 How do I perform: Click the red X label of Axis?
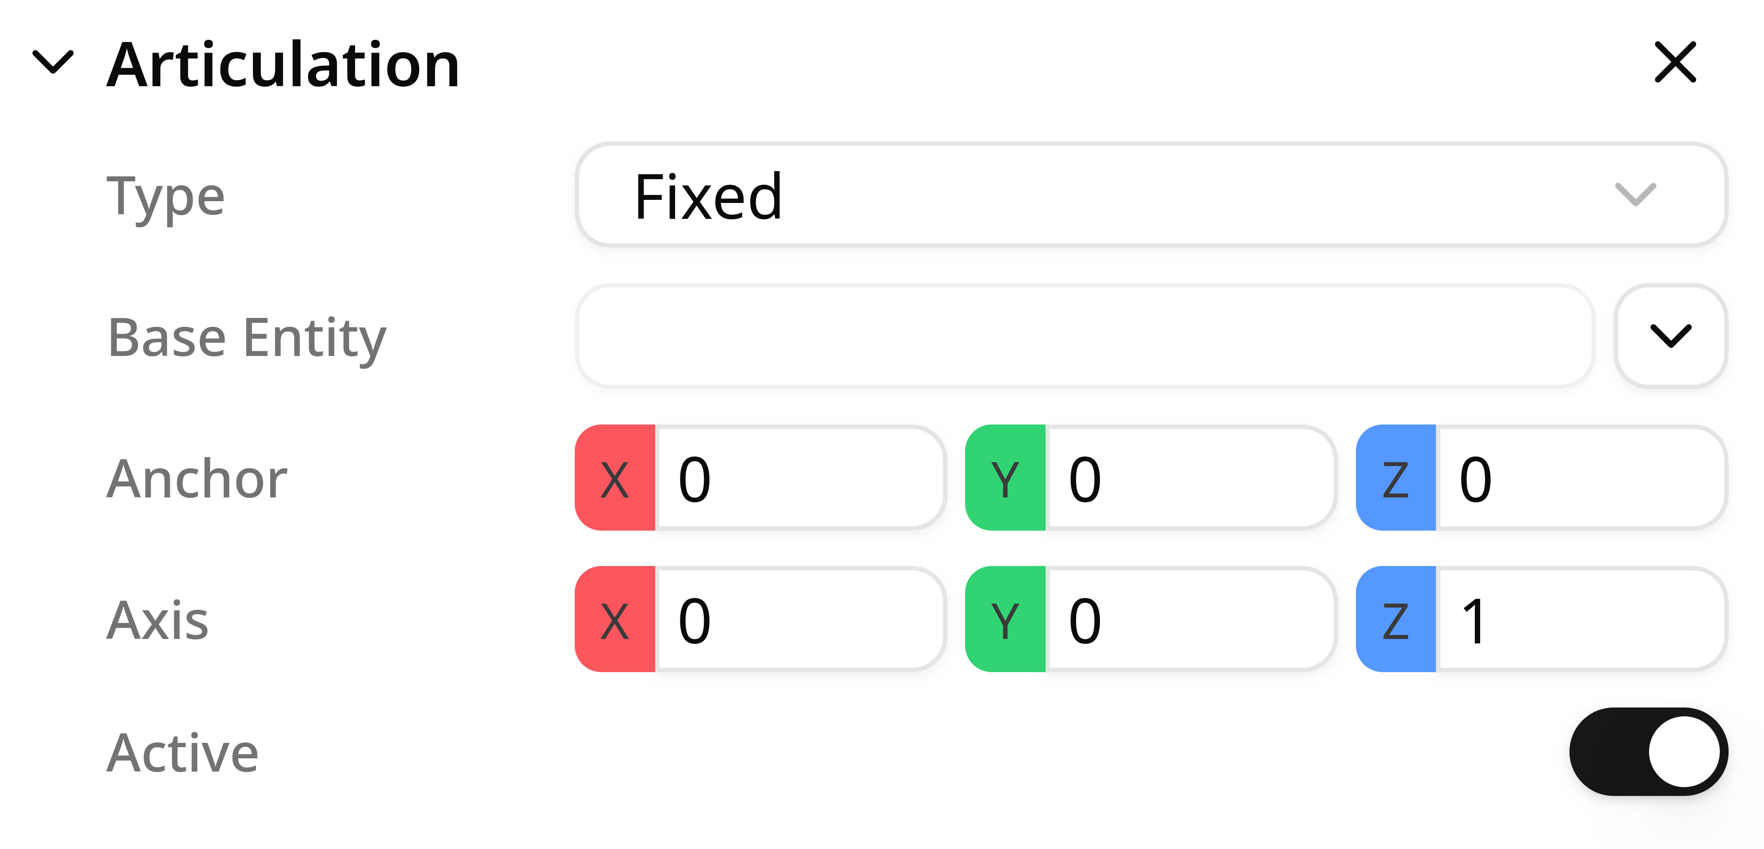tap(615, 620)
